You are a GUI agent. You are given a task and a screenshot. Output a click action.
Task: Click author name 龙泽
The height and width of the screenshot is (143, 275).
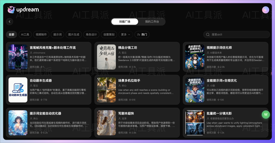click(124, 119)
